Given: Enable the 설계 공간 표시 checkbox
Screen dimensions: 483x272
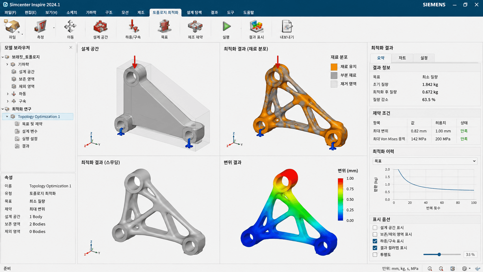Looking at the screenshot, I should [375, 227].
